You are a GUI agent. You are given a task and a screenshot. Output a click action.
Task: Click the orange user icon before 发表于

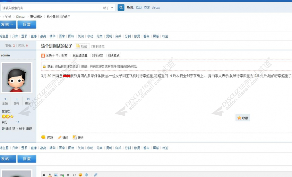[x=43, y=55]
